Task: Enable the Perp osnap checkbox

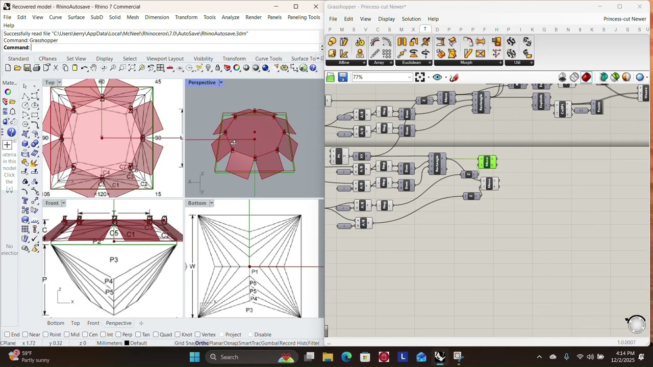Action: click(x=118, y=334)
